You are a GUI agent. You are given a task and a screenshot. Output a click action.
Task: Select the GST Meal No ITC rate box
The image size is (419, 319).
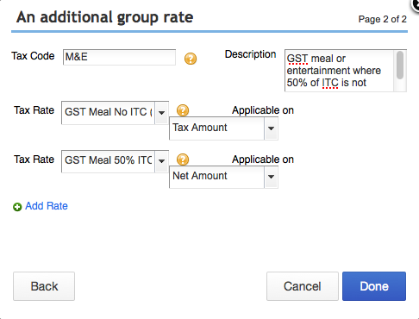109,113
